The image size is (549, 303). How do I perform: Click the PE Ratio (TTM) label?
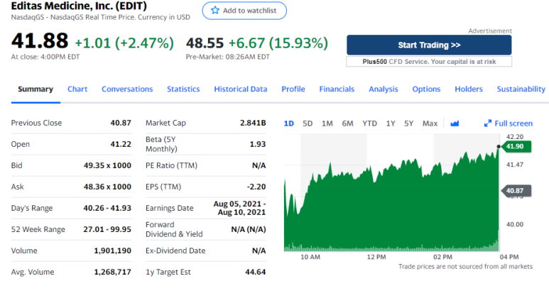[172, 165]
